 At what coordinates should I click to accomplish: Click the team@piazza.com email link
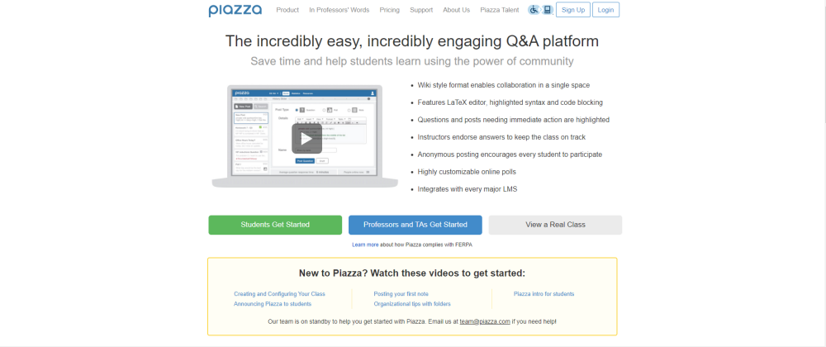point(485,321)
